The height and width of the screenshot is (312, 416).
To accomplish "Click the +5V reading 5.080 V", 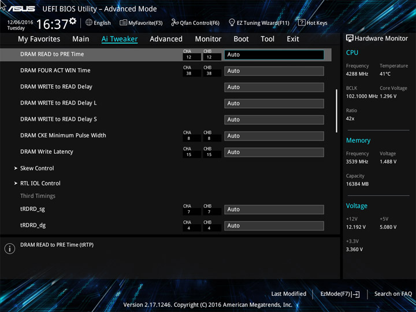I will tap(388, 227).
